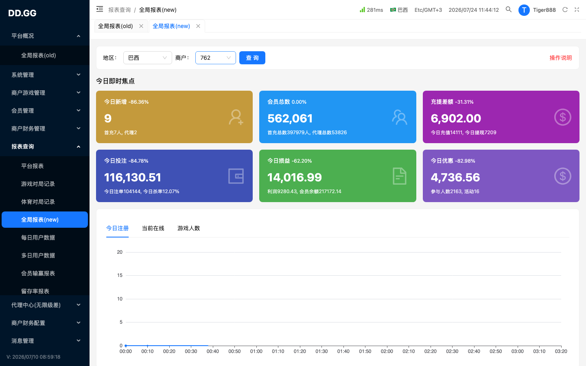Open the search magnifier icon
Viewport: 586px width, 366px height.
[x=509, y=9]
